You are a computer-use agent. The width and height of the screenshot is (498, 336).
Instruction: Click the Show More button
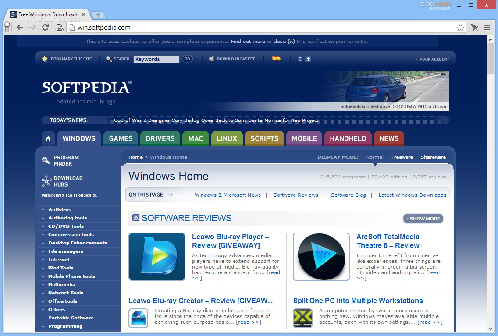(x=423, y=219)
